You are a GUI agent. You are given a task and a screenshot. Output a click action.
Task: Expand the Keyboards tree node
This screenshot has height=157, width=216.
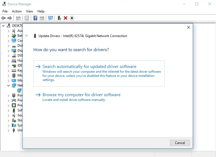pyautogui.click(x=8, y=70)
